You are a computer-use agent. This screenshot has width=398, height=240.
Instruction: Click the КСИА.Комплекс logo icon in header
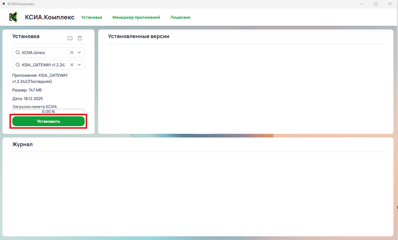13,17
